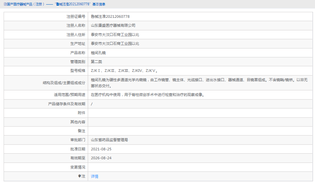Viewport: 315px width, 183px height.
Task: Select registration number 鲁械注准20212060778 in table
Action: [110, 16]
